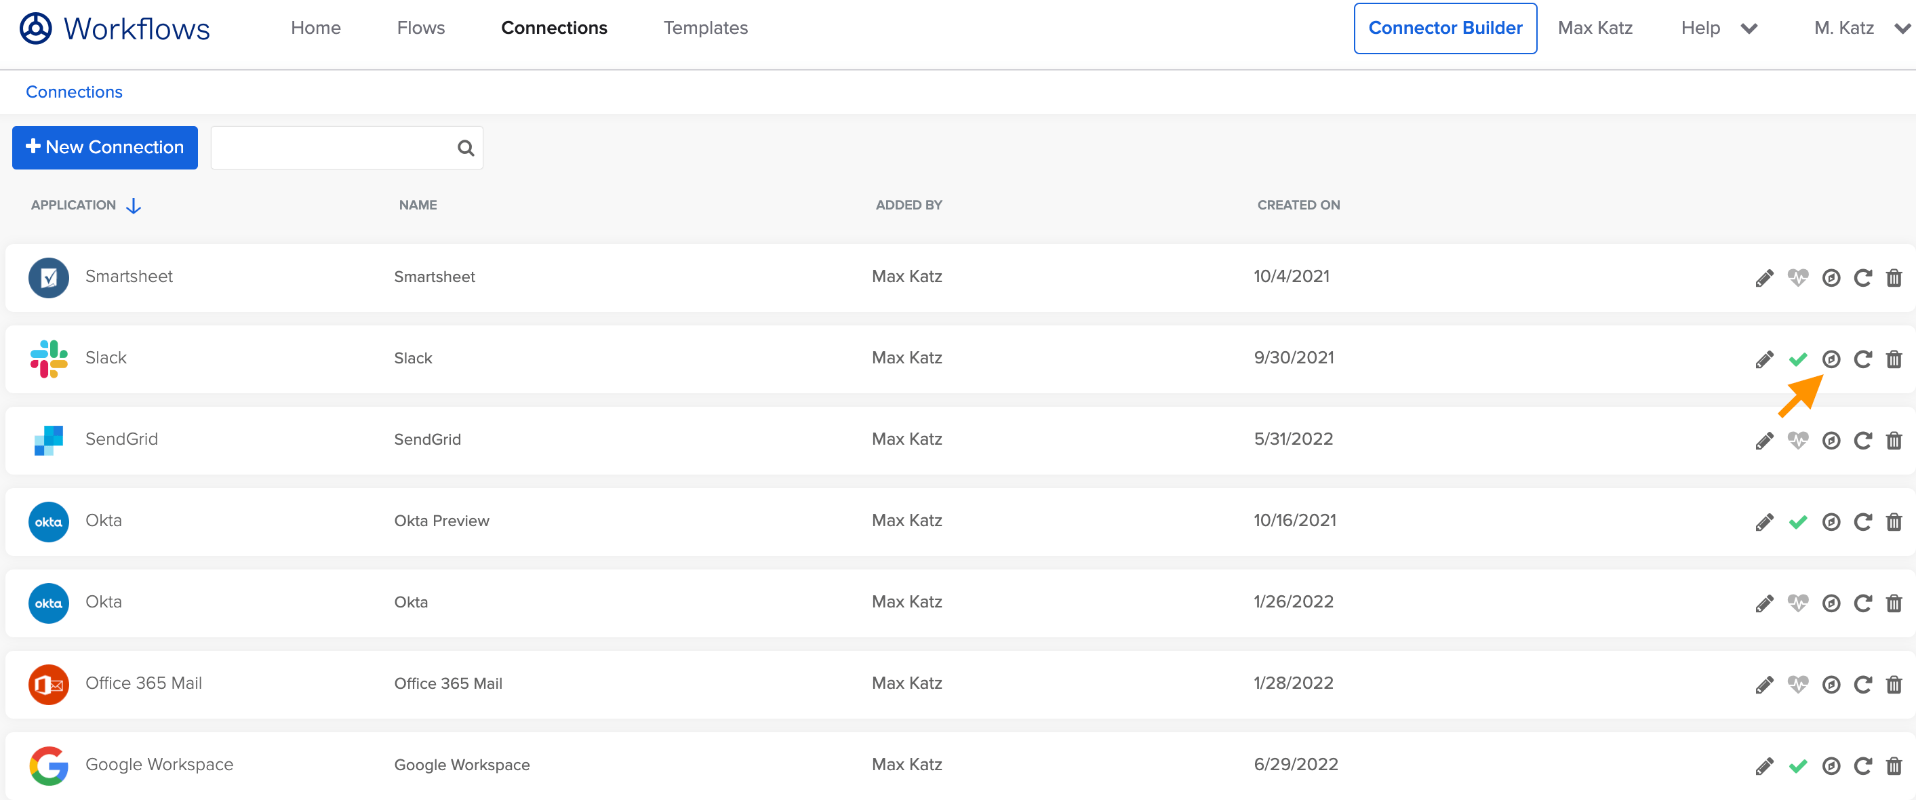
Task: Delete the Smartsheet connection
Action: (x=1894, y=277)
